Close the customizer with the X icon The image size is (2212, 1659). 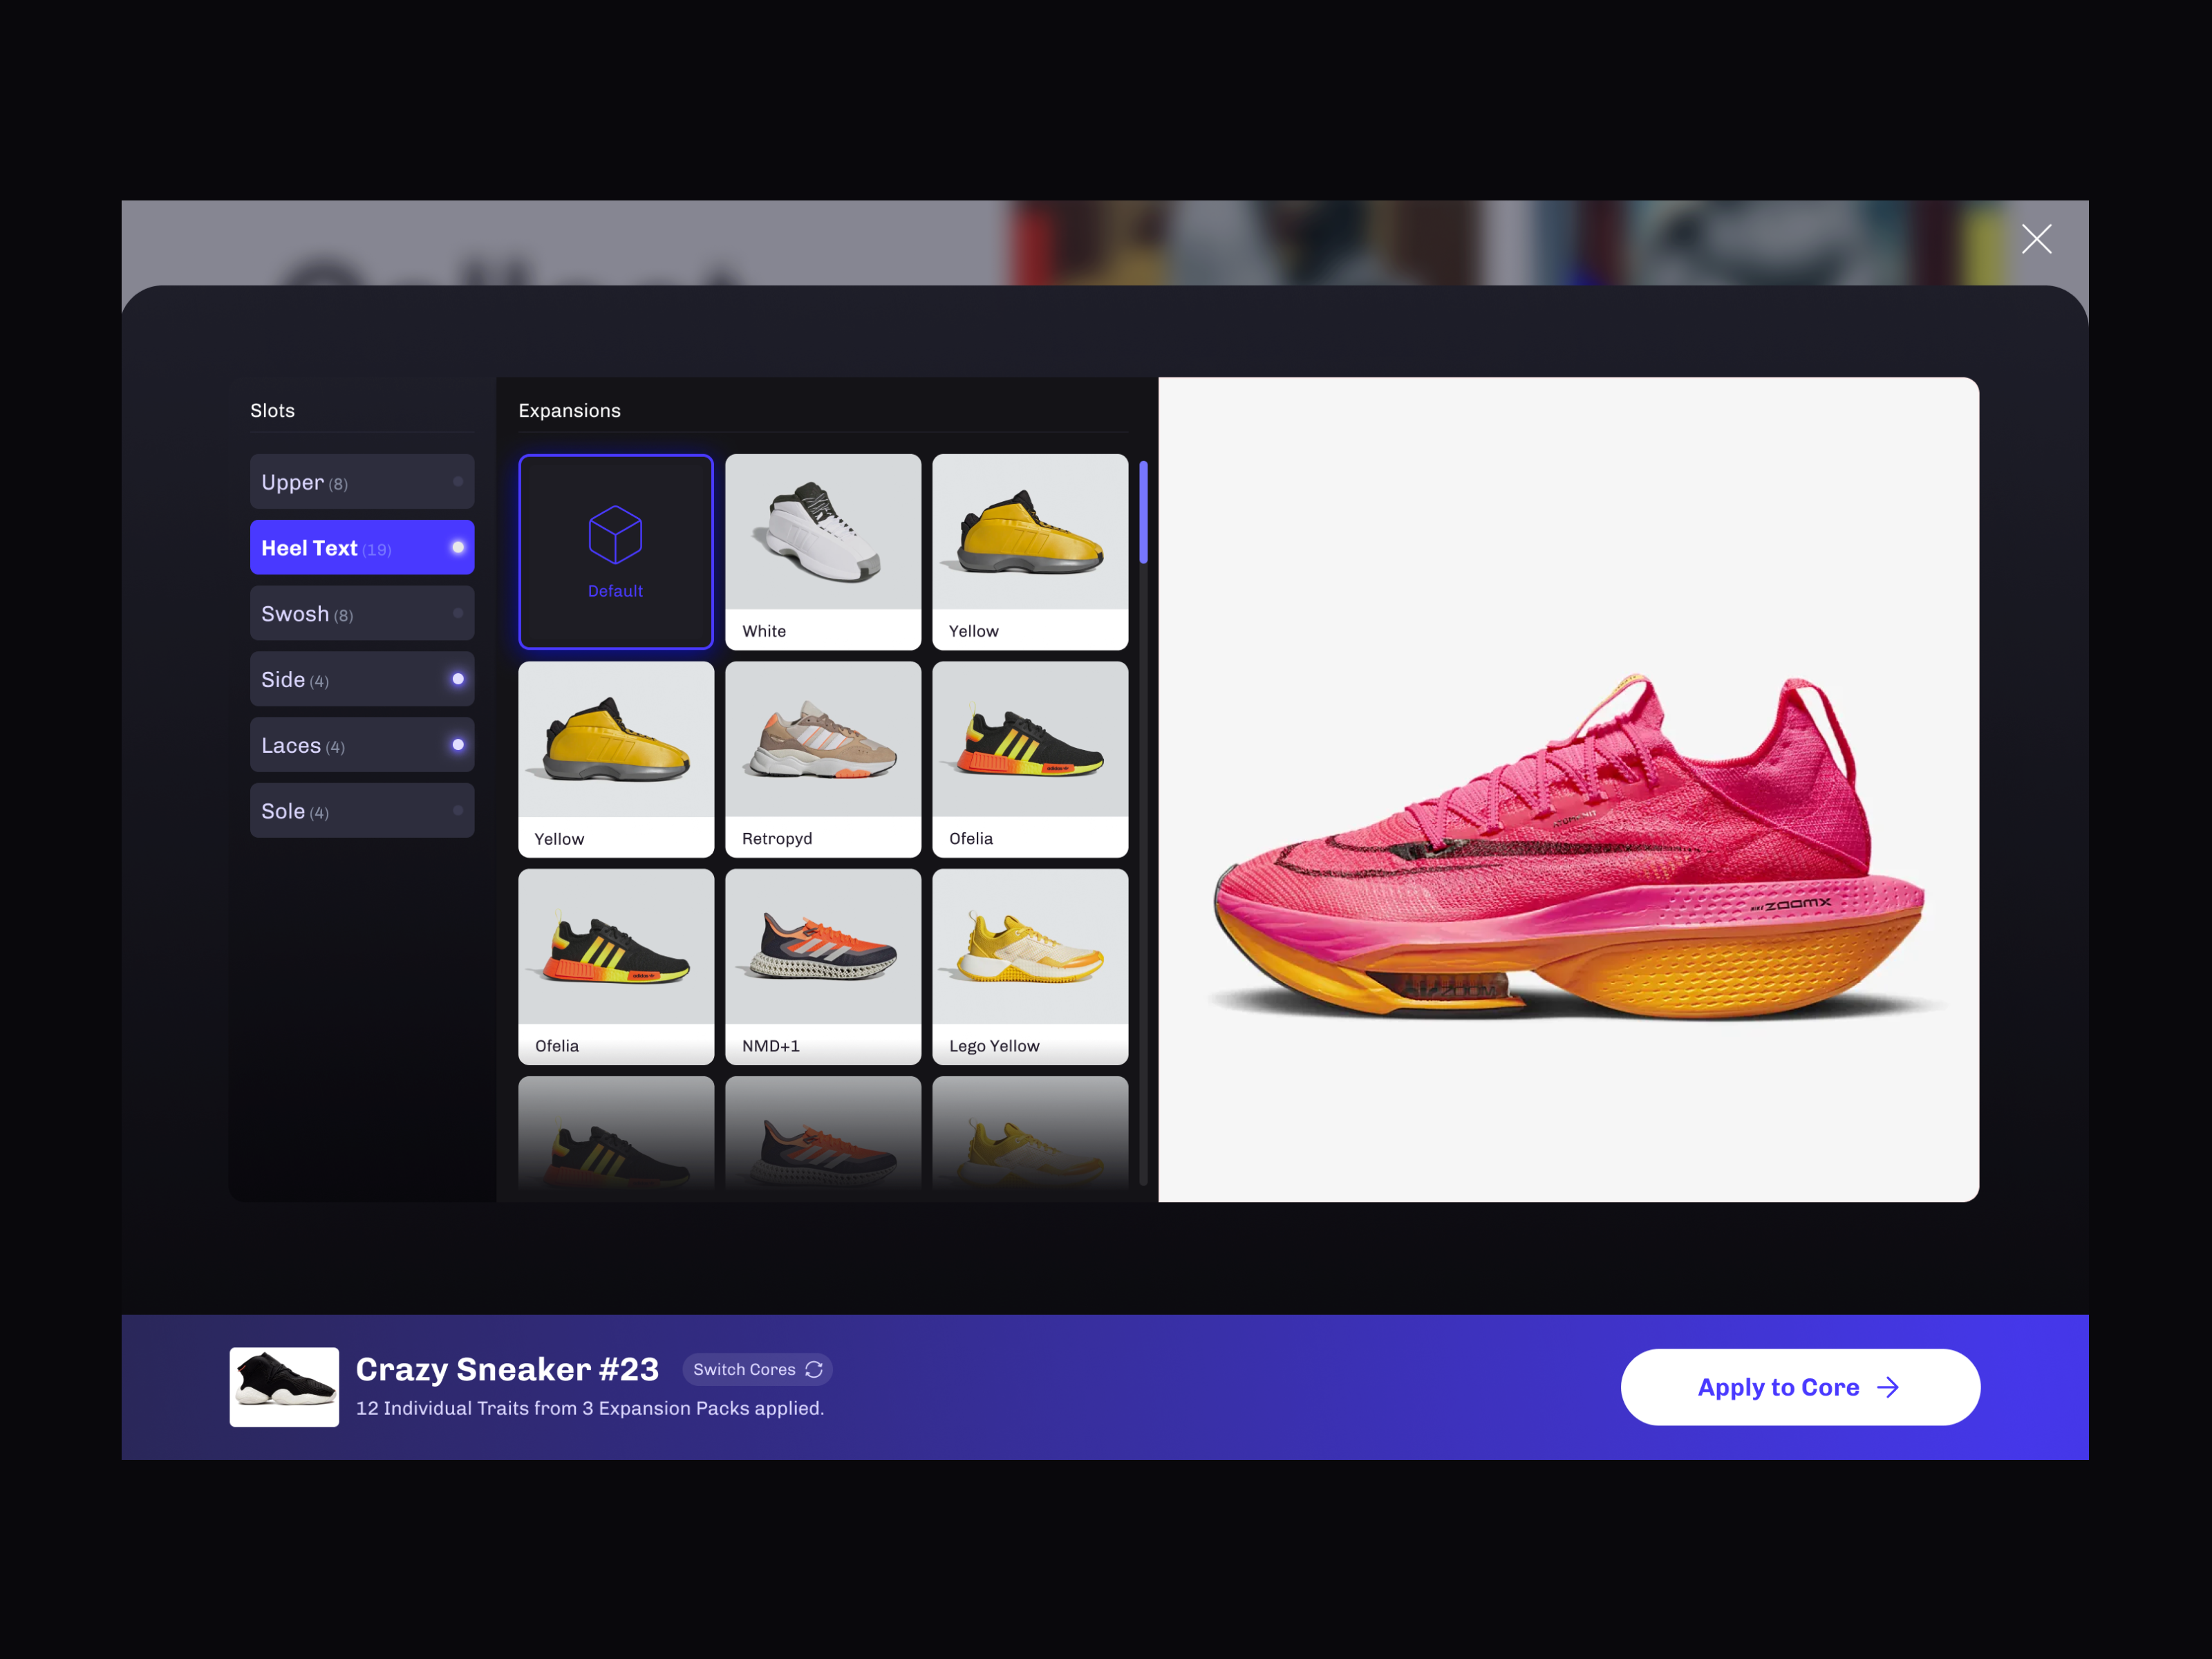point(2036,239)
